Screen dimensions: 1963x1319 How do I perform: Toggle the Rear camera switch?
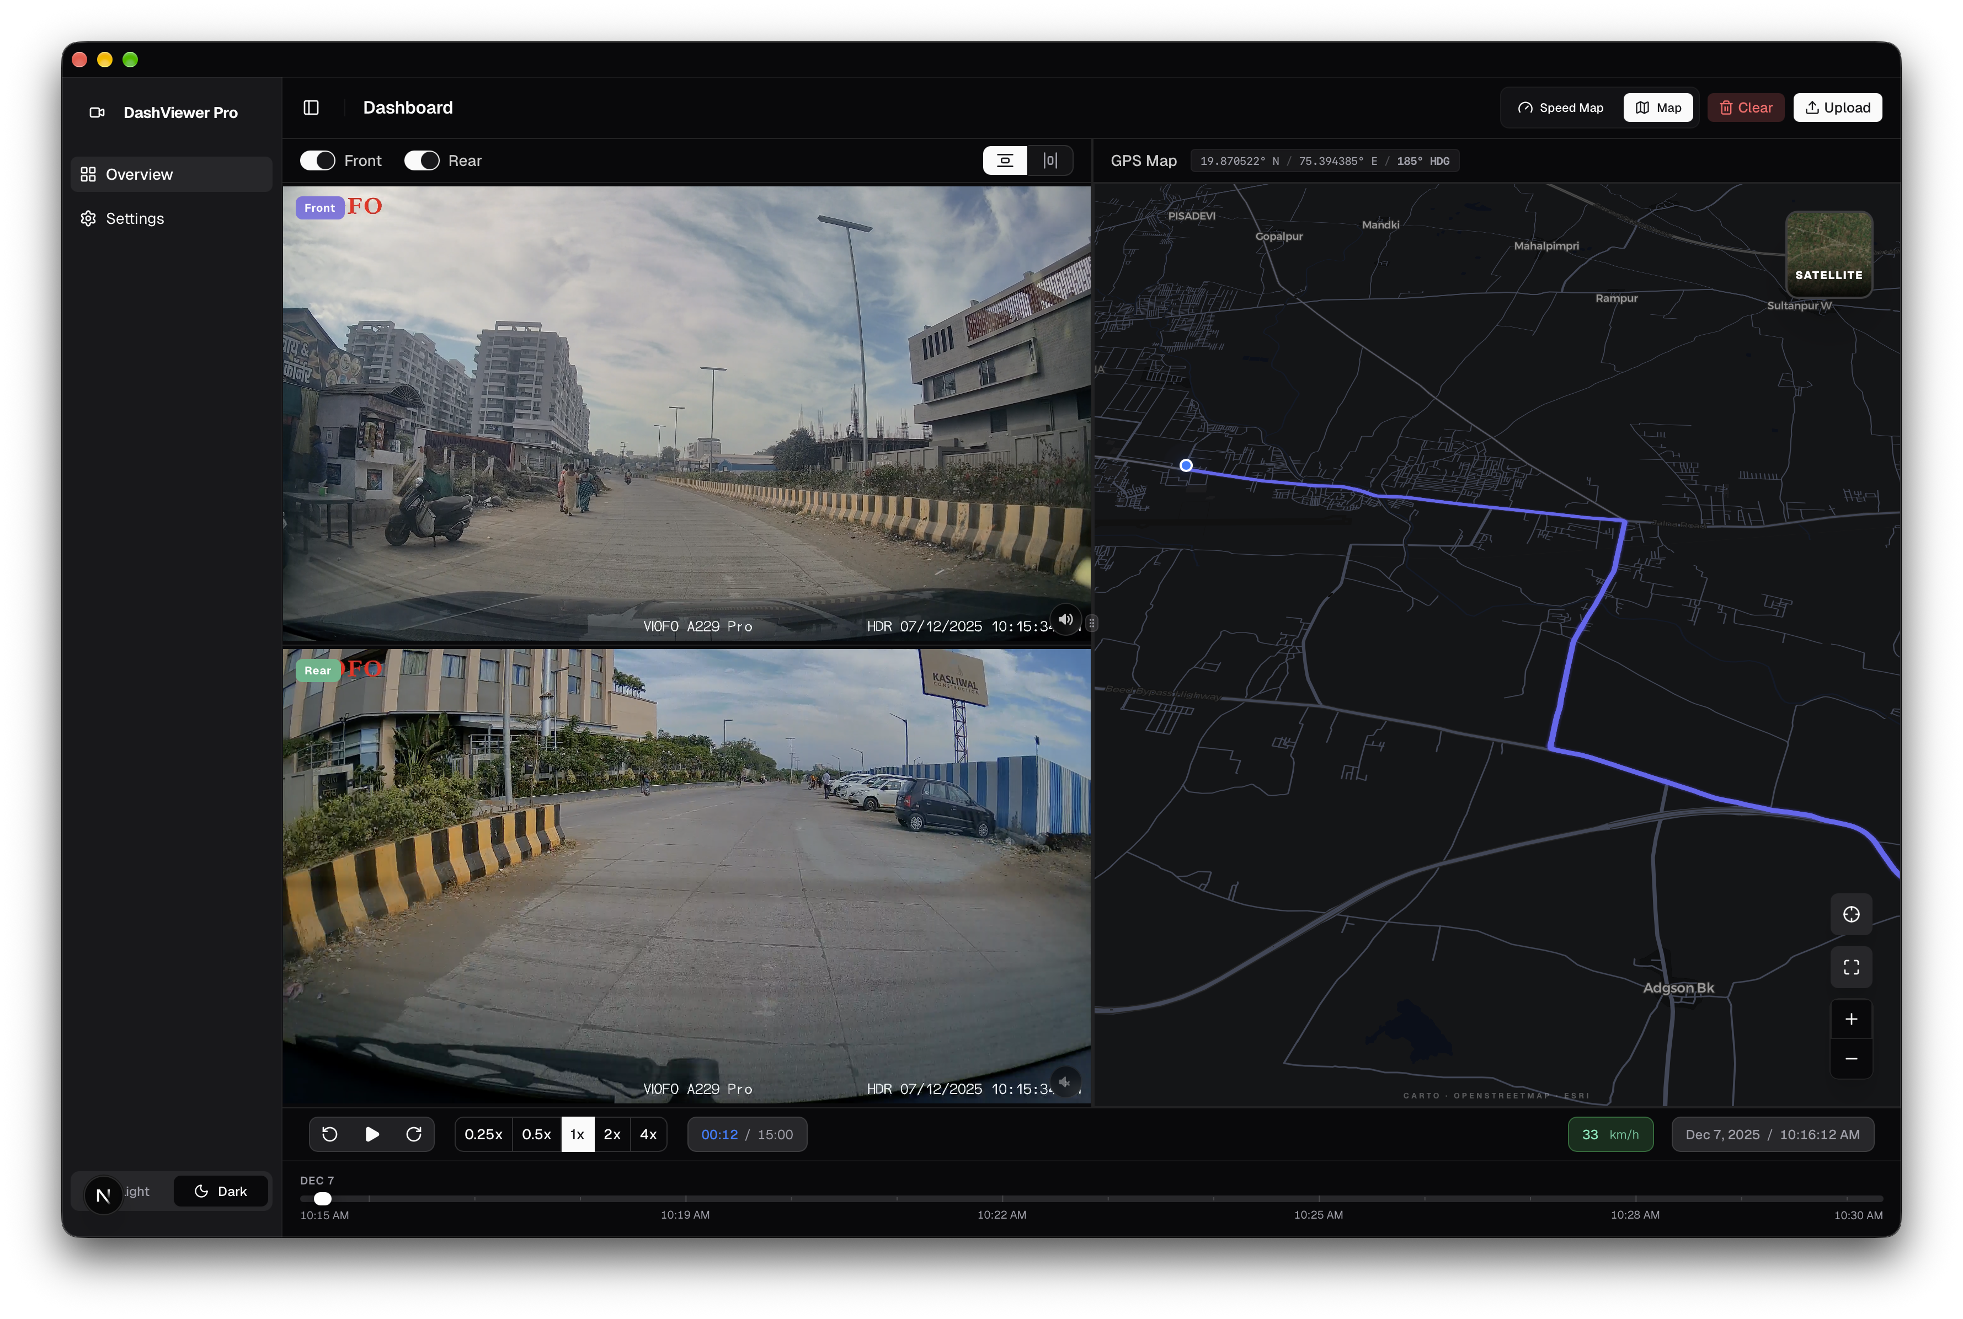(x=422, y=160)
